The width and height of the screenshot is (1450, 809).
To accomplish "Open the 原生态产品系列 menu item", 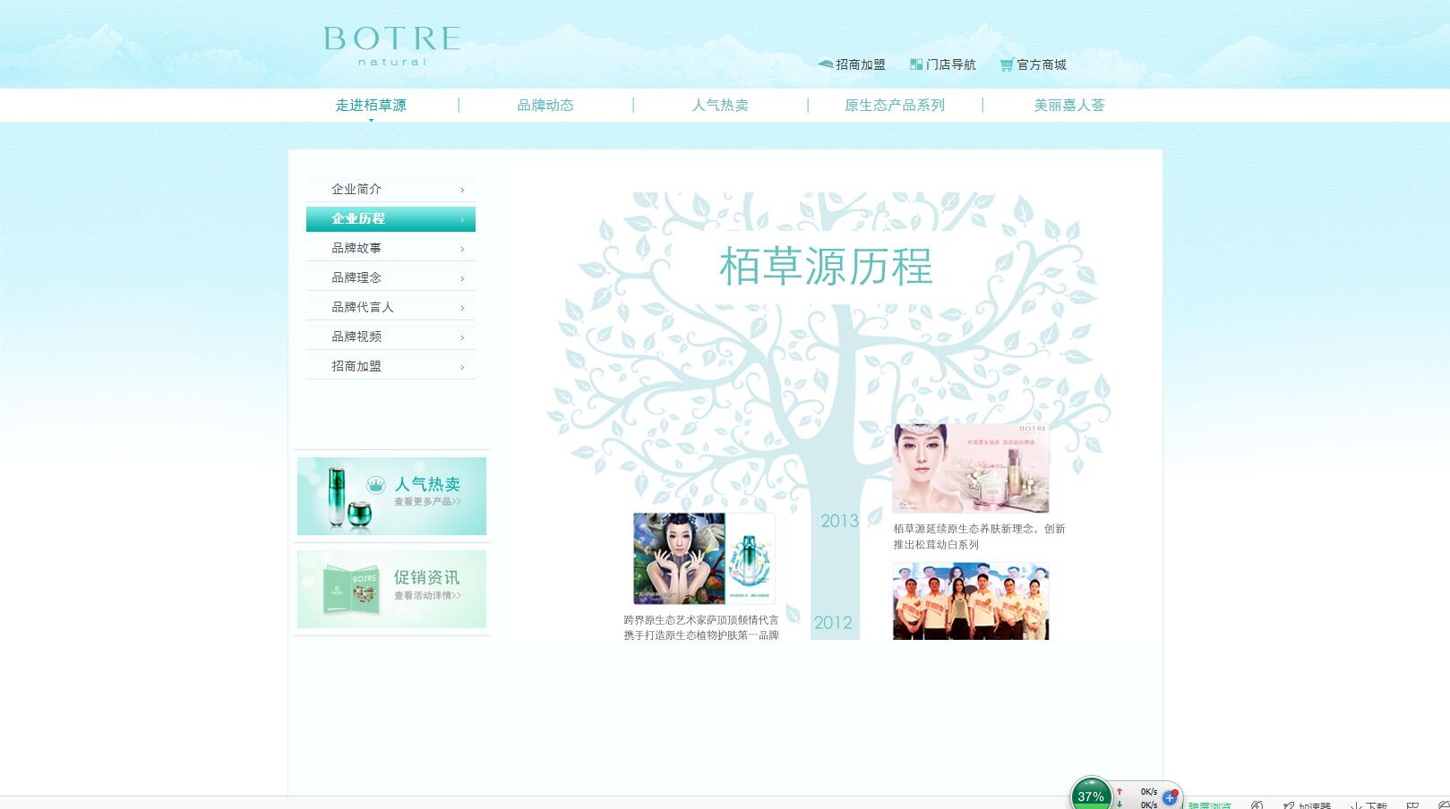I will coord(893,105).
